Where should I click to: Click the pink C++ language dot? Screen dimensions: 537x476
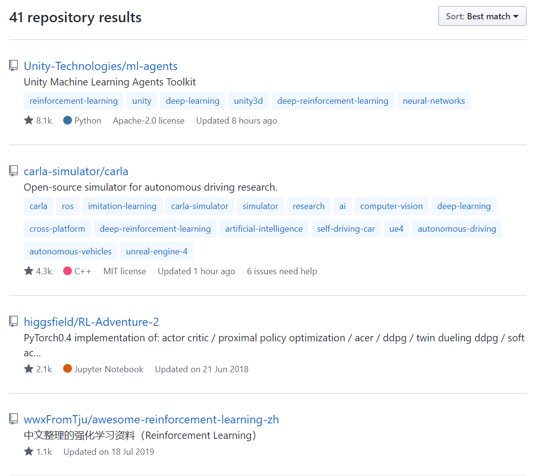coord(68,271)
